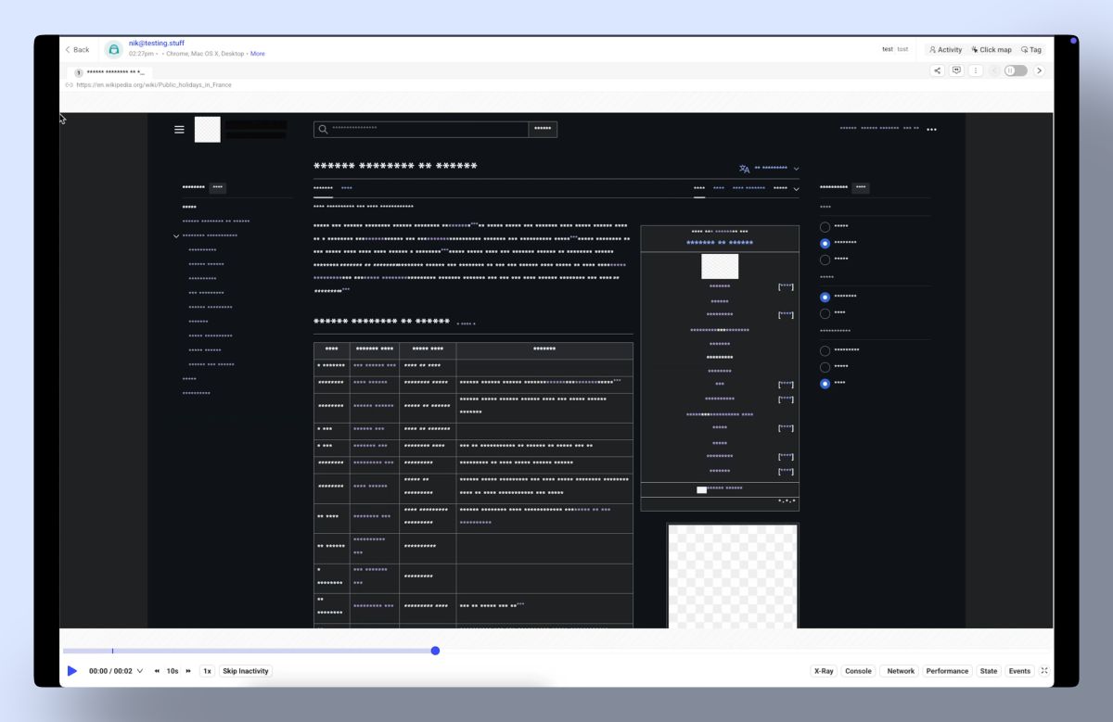Select second radio option in third appearance group
This screenshot has height=722, width=1113.
point(825,367)
